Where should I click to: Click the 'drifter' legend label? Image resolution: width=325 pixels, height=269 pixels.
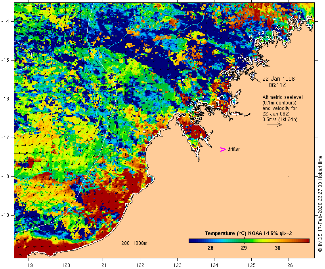click(x=233, y=149)
